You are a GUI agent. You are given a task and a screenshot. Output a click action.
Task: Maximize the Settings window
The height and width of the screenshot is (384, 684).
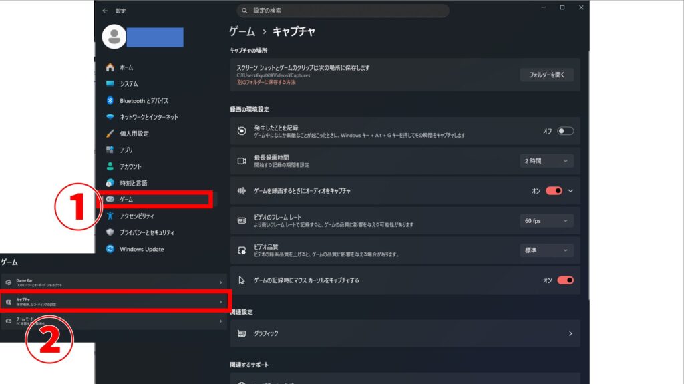coord(562,7)
